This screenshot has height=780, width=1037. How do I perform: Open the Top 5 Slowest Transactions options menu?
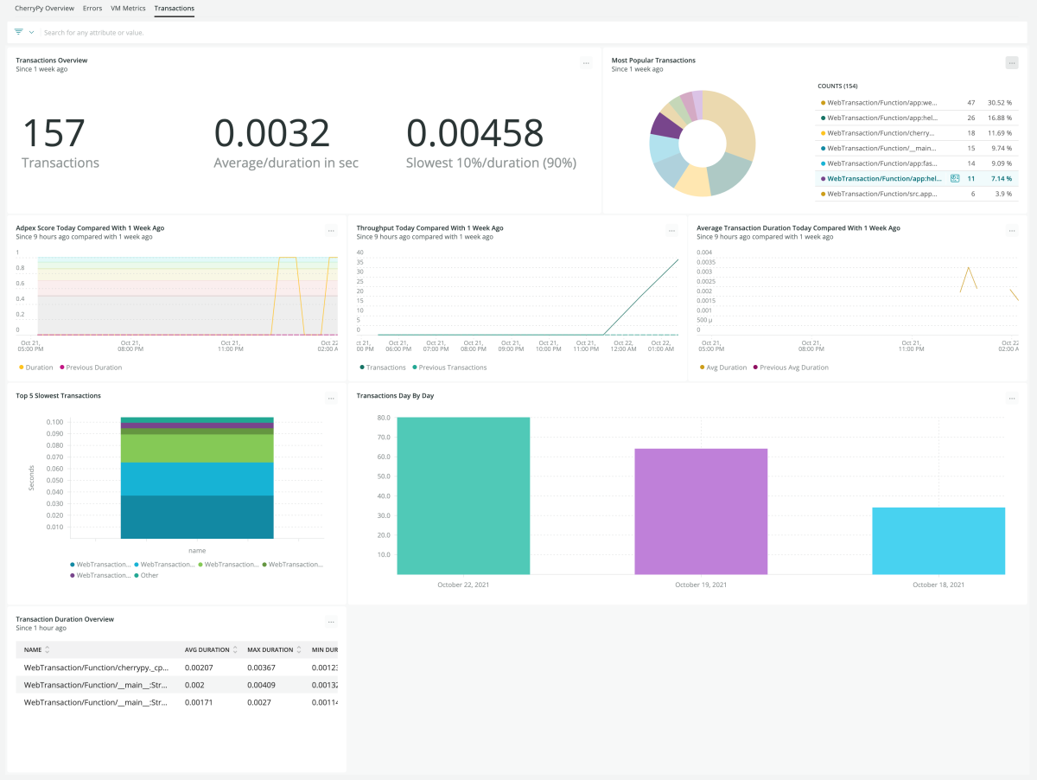tap(331, 399)
